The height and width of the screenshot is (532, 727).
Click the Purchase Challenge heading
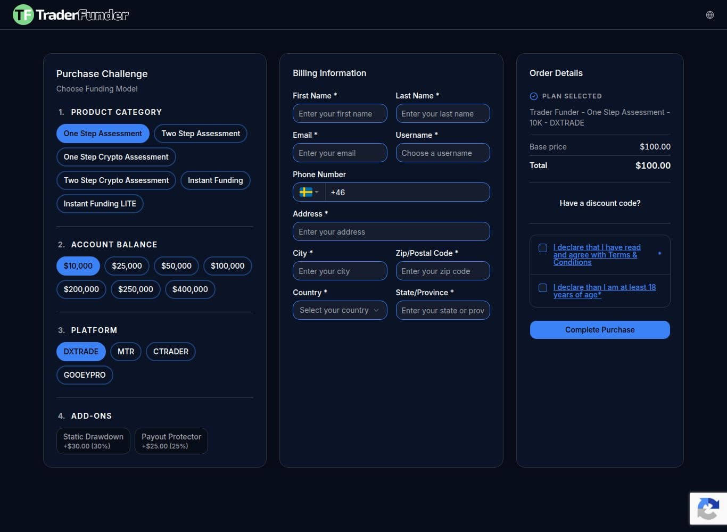point(102,74)
